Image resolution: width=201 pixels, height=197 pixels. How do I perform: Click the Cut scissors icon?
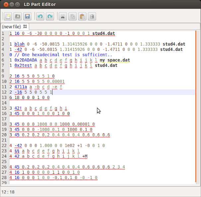(62, 16)
